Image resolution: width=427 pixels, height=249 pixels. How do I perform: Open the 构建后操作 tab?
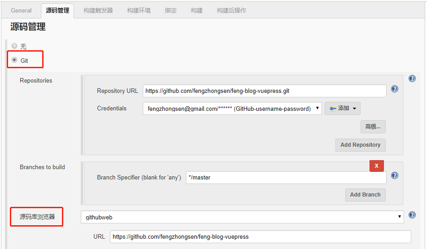click(x=231, y=10)
